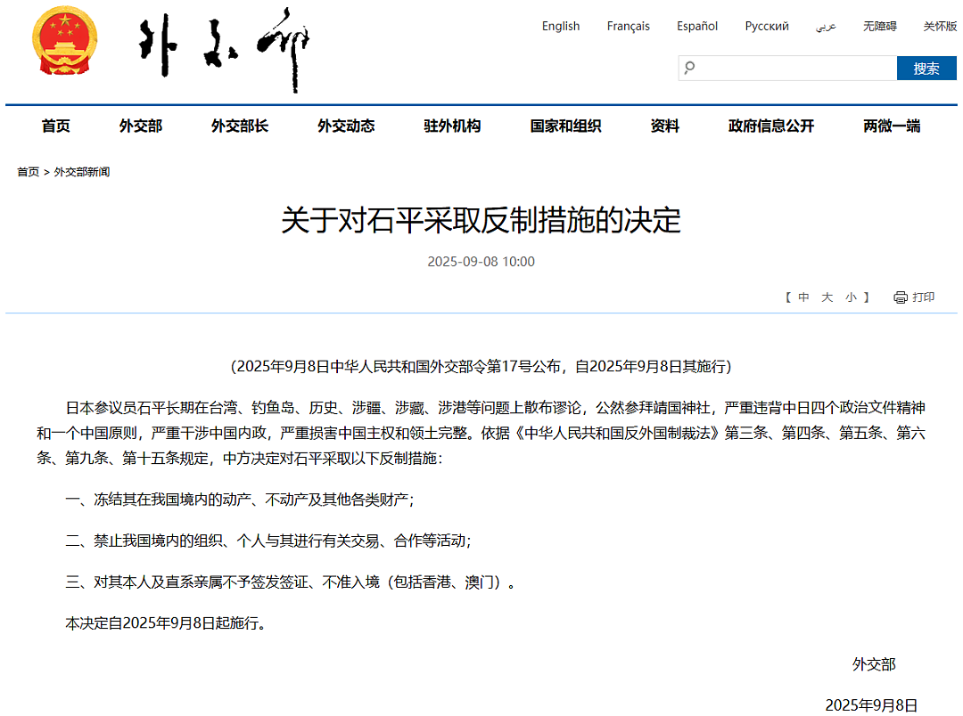The image size is (963, 716).
Task: Open the 无障碍 accessibility mode
Action: point(879,26)
